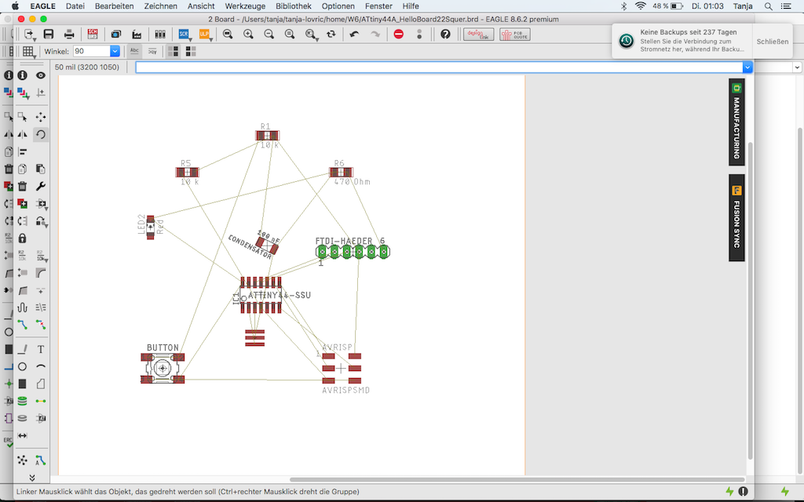
Task: Click the Redraw refresh icon
Action: coord(331,35)
